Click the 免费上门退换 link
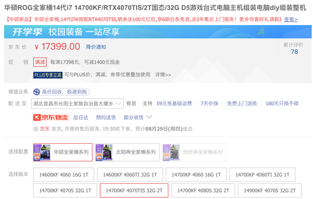Image resolution: width=313 pixels, height=199 pixels. click(x=242, y=104)
